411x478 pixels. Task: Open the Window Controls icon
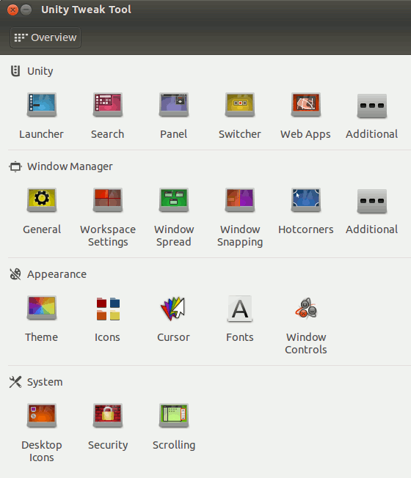pyautogui.click(x=306, y=308)
